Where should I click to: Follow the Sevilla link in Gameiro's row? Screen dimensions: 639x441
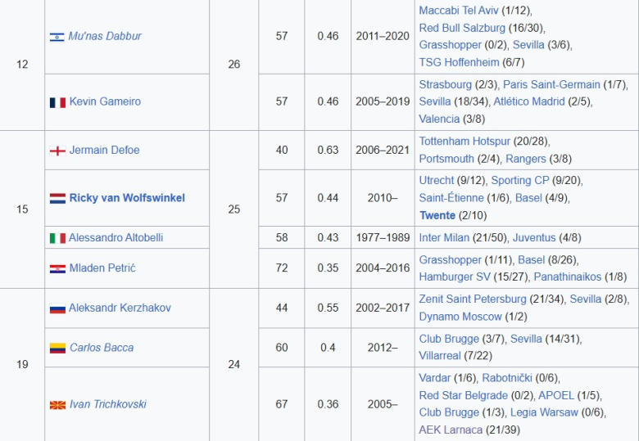point(435,101)
